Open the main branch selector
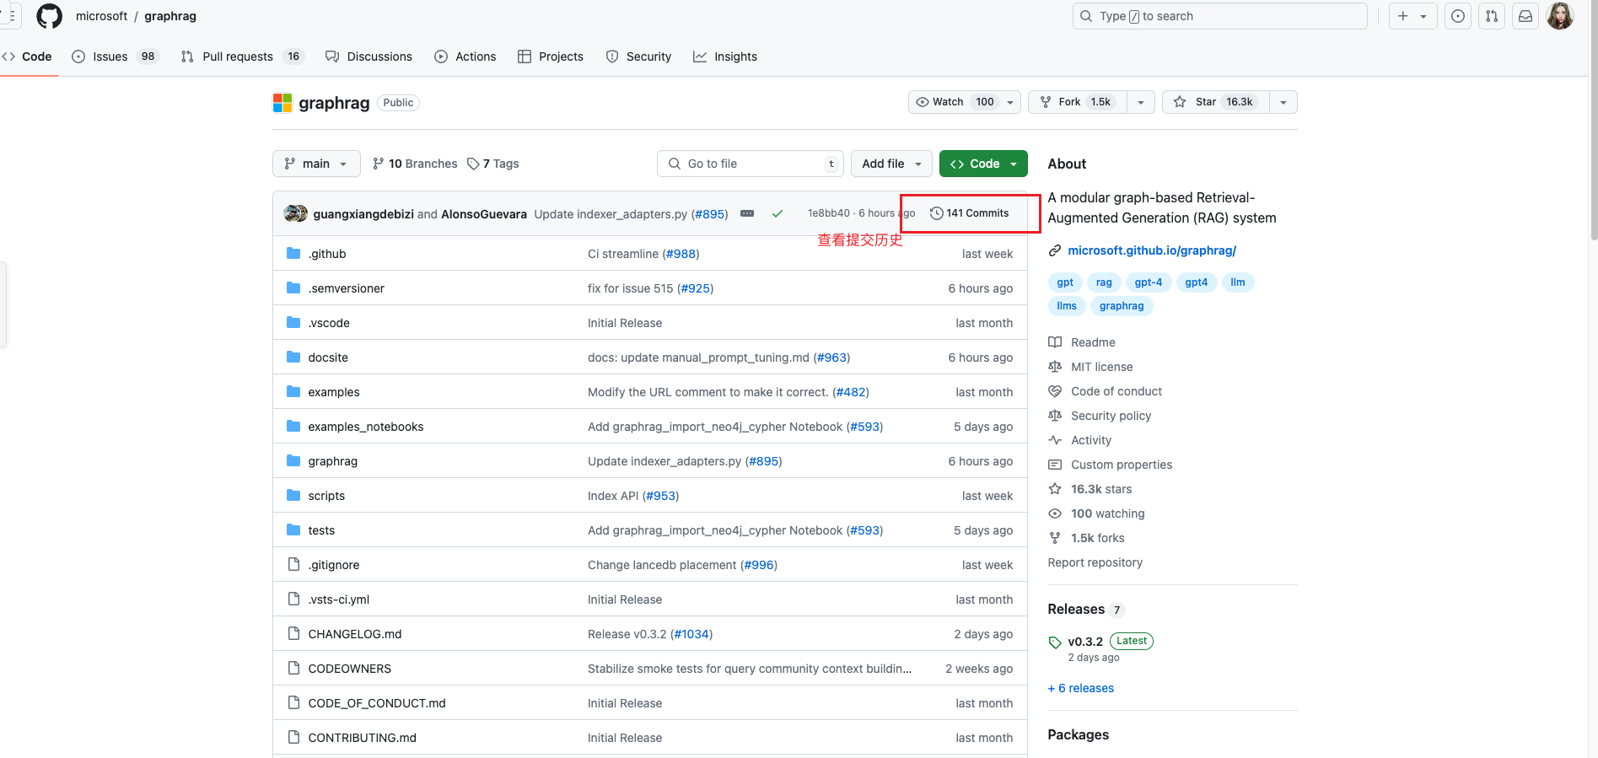The width and height of the screenshot is (1598, 758). coord(316,164)
